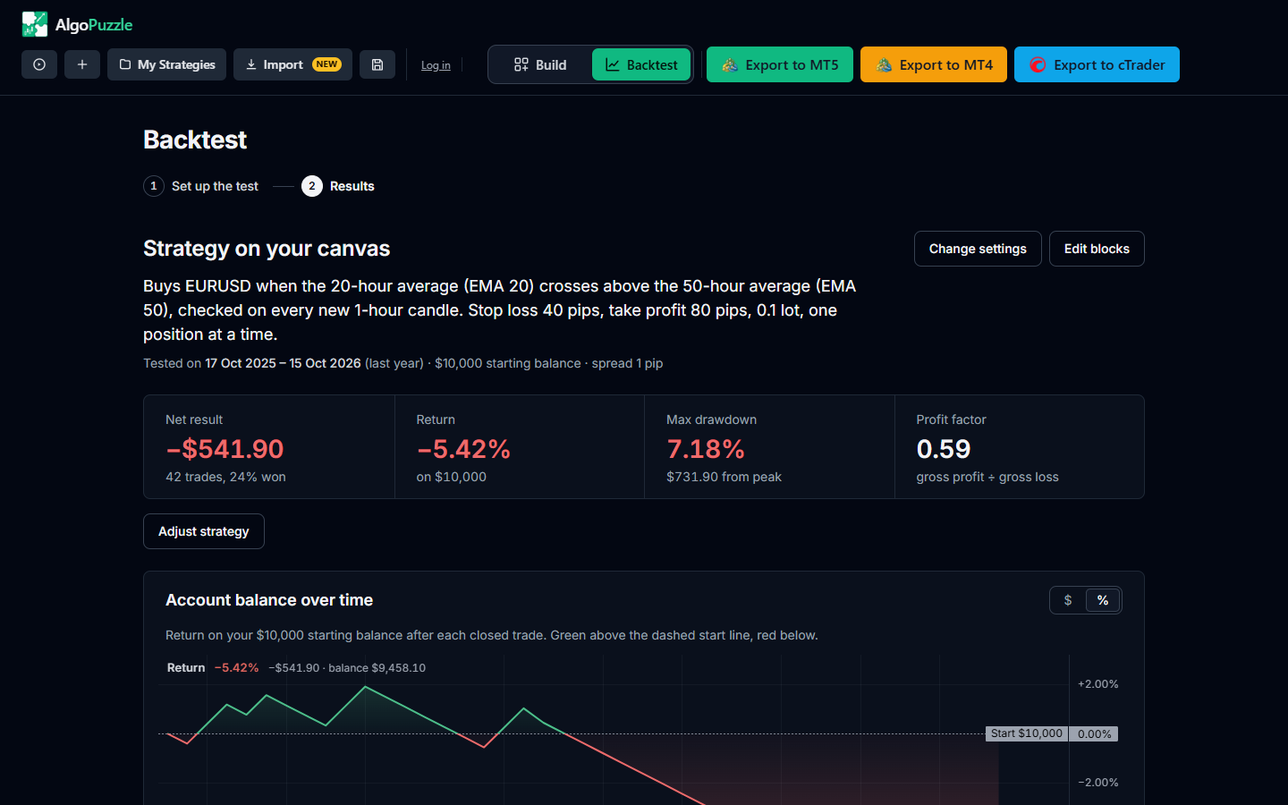1288x805 pixels.
Task: Export strategy to MT4
Action: (934, 64)
